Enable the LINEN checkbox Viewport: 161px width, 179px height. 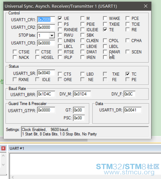(60, 40)
